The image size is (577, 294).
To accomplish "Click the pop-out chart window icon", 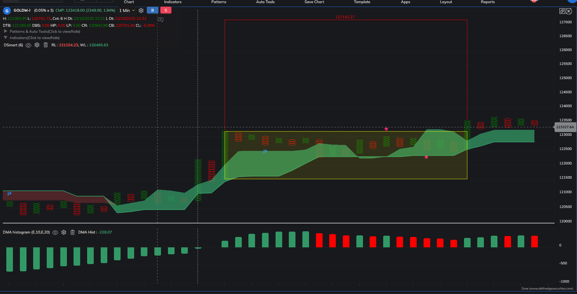I will point(562,11).
